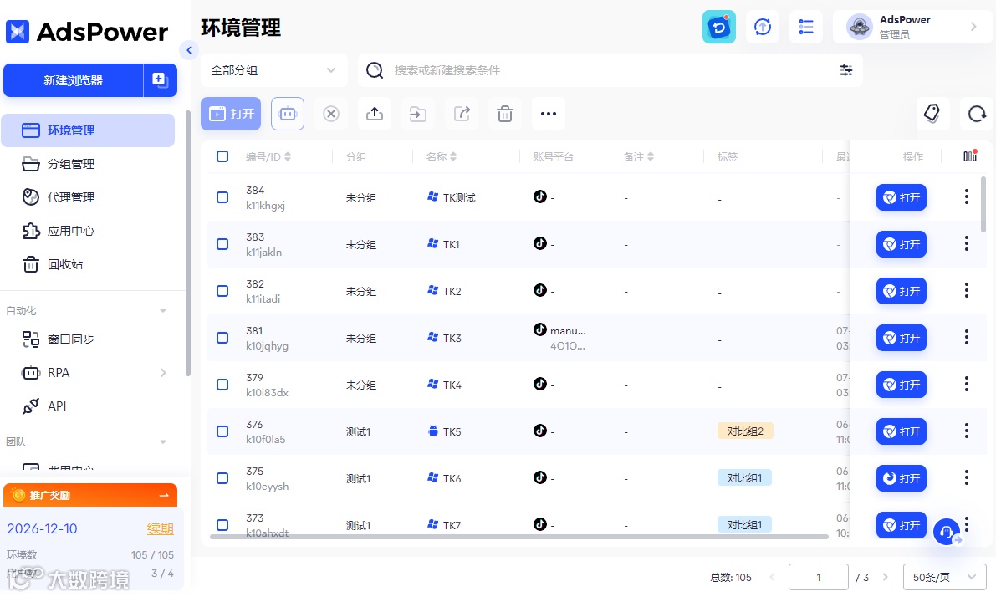Image resolution: width=996 pixels, height=597 pixels.
Task: Click the sidebar vertical scrollbar
Action: point(187,243)
